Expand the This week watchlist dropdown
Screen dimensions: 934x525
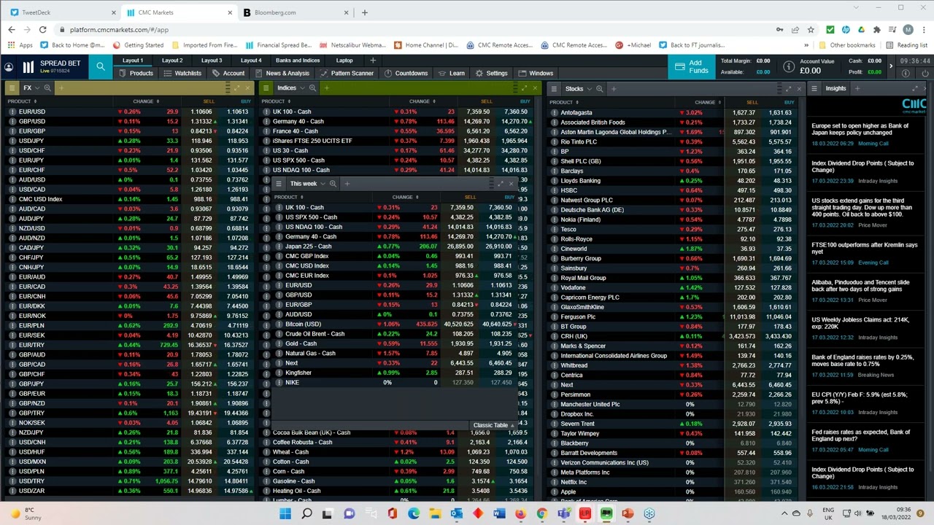point(323,184)
